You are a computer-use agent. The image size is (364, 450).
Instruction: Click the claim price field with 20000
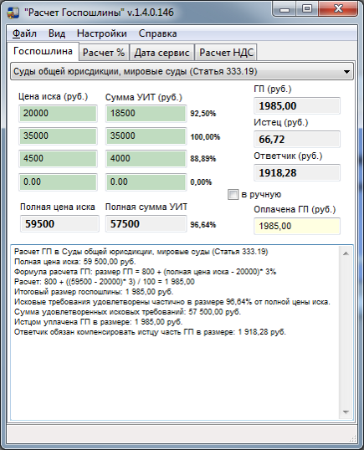point(58,114)
